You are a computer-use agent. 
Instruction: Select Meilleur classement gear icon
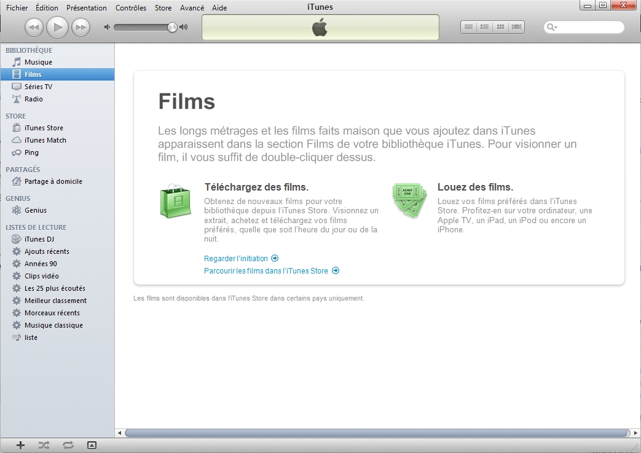pyautogui.click(x=17, y=300)
